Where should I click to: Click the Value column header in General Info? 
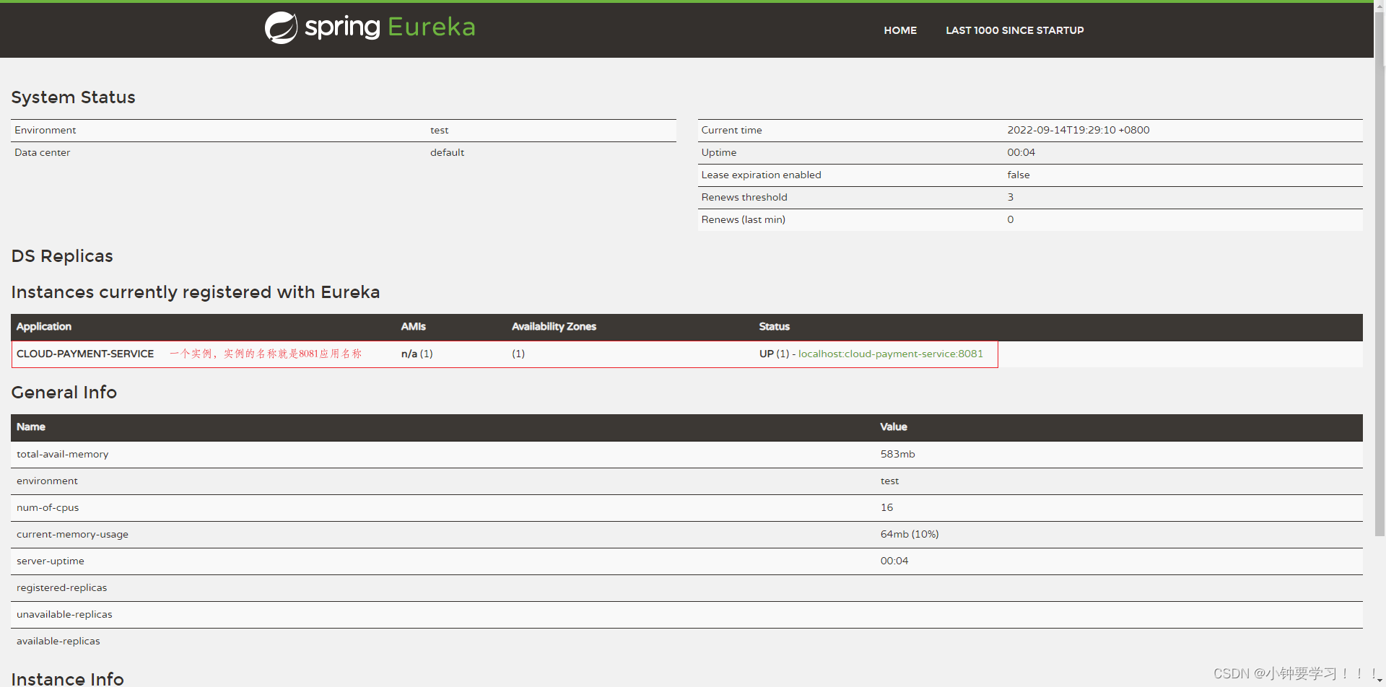(x=893, y=426)
